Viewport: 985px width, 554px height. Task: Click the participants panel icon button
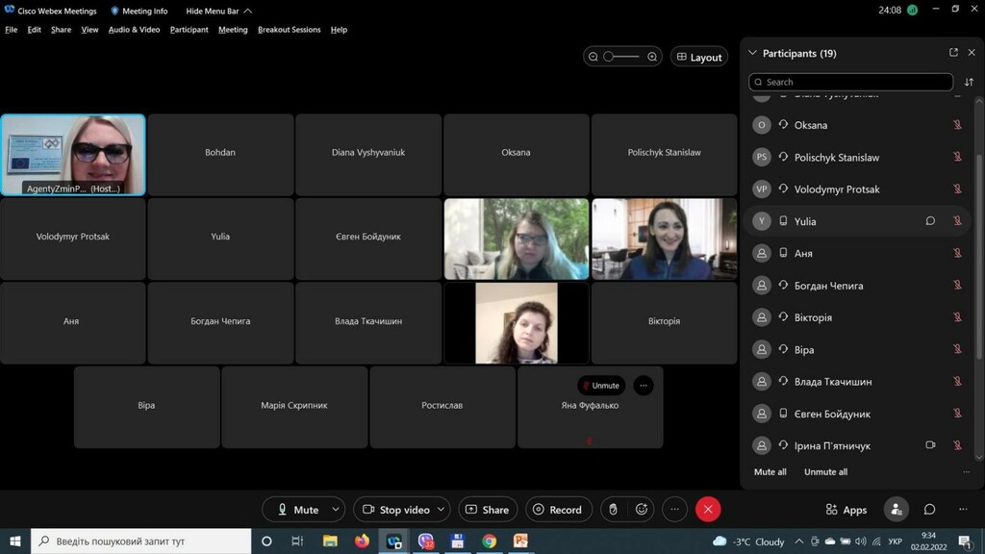coord(896,510)
